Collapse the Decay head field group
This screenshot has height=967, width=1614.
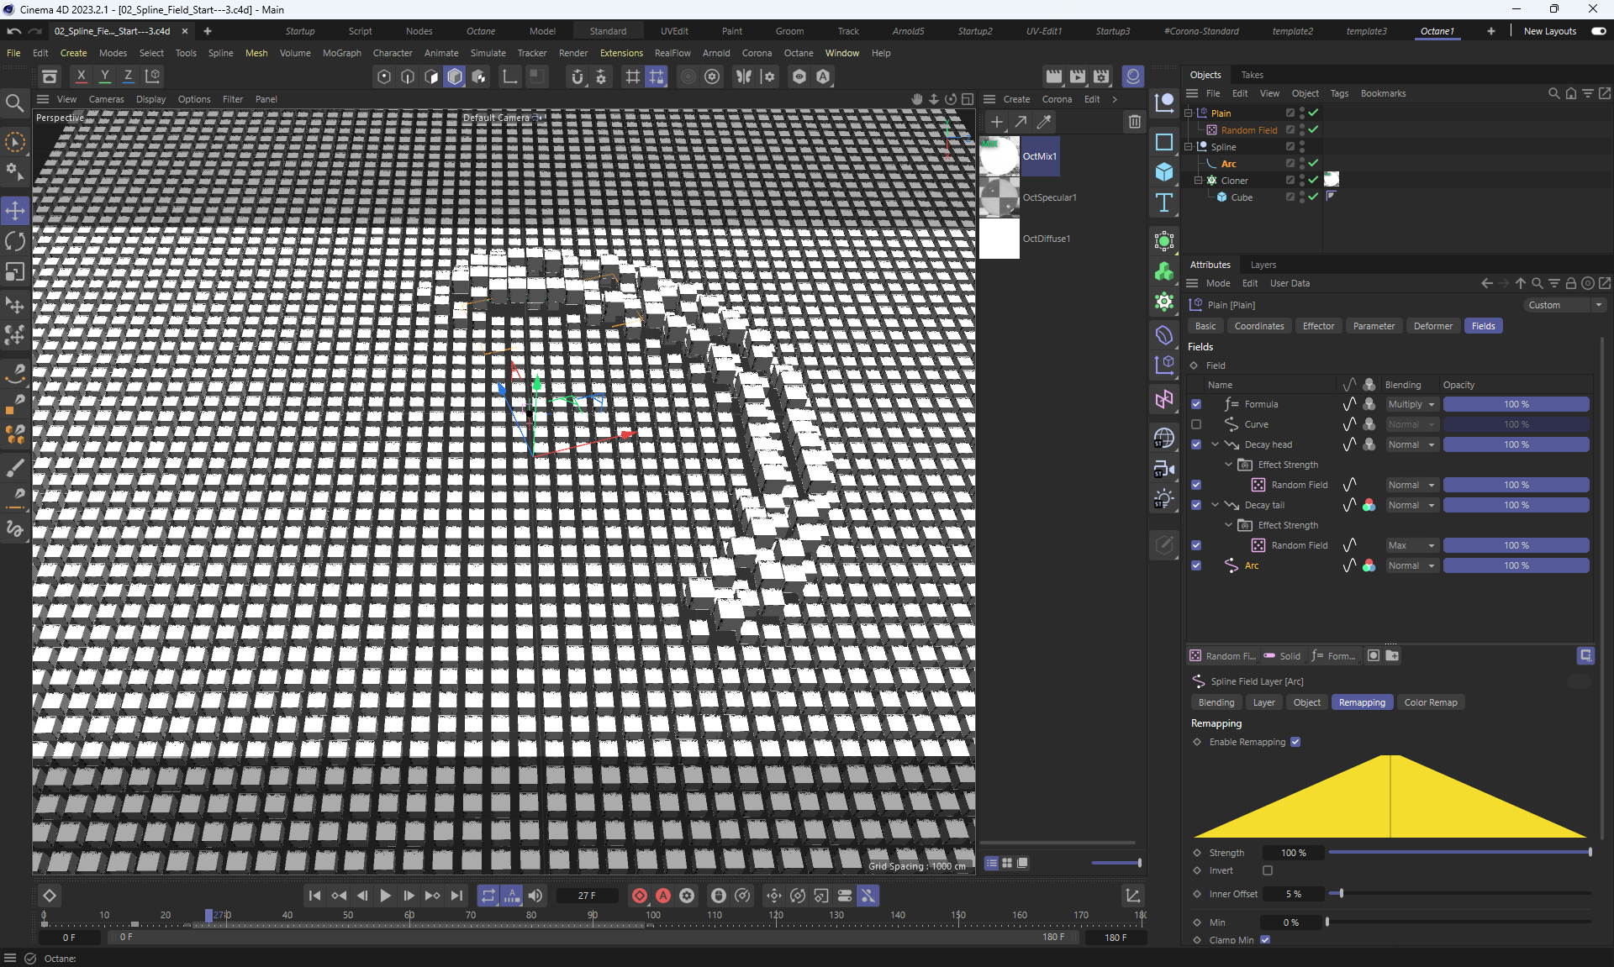point(1215,444)
